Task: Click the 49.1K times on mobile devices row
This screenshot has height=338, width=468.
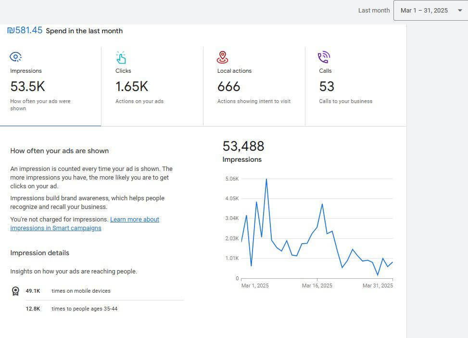Action: [x=97, y=291]
